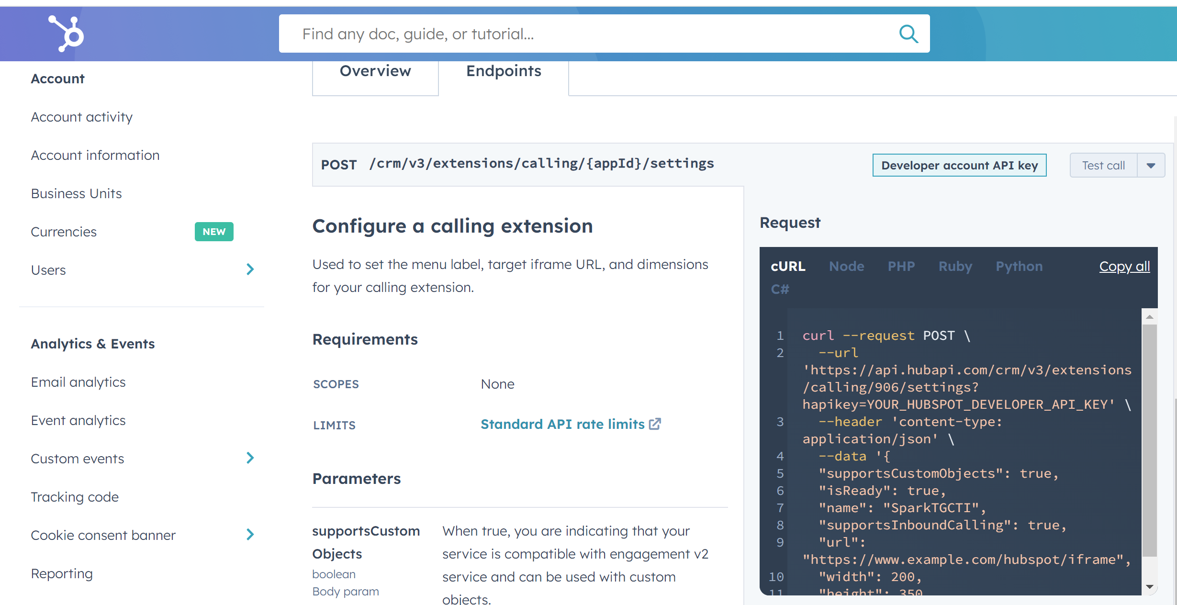The image size is (1177, 605).
Task: Click the external link icon beside rate limits
Action: (x=655, y=424)
